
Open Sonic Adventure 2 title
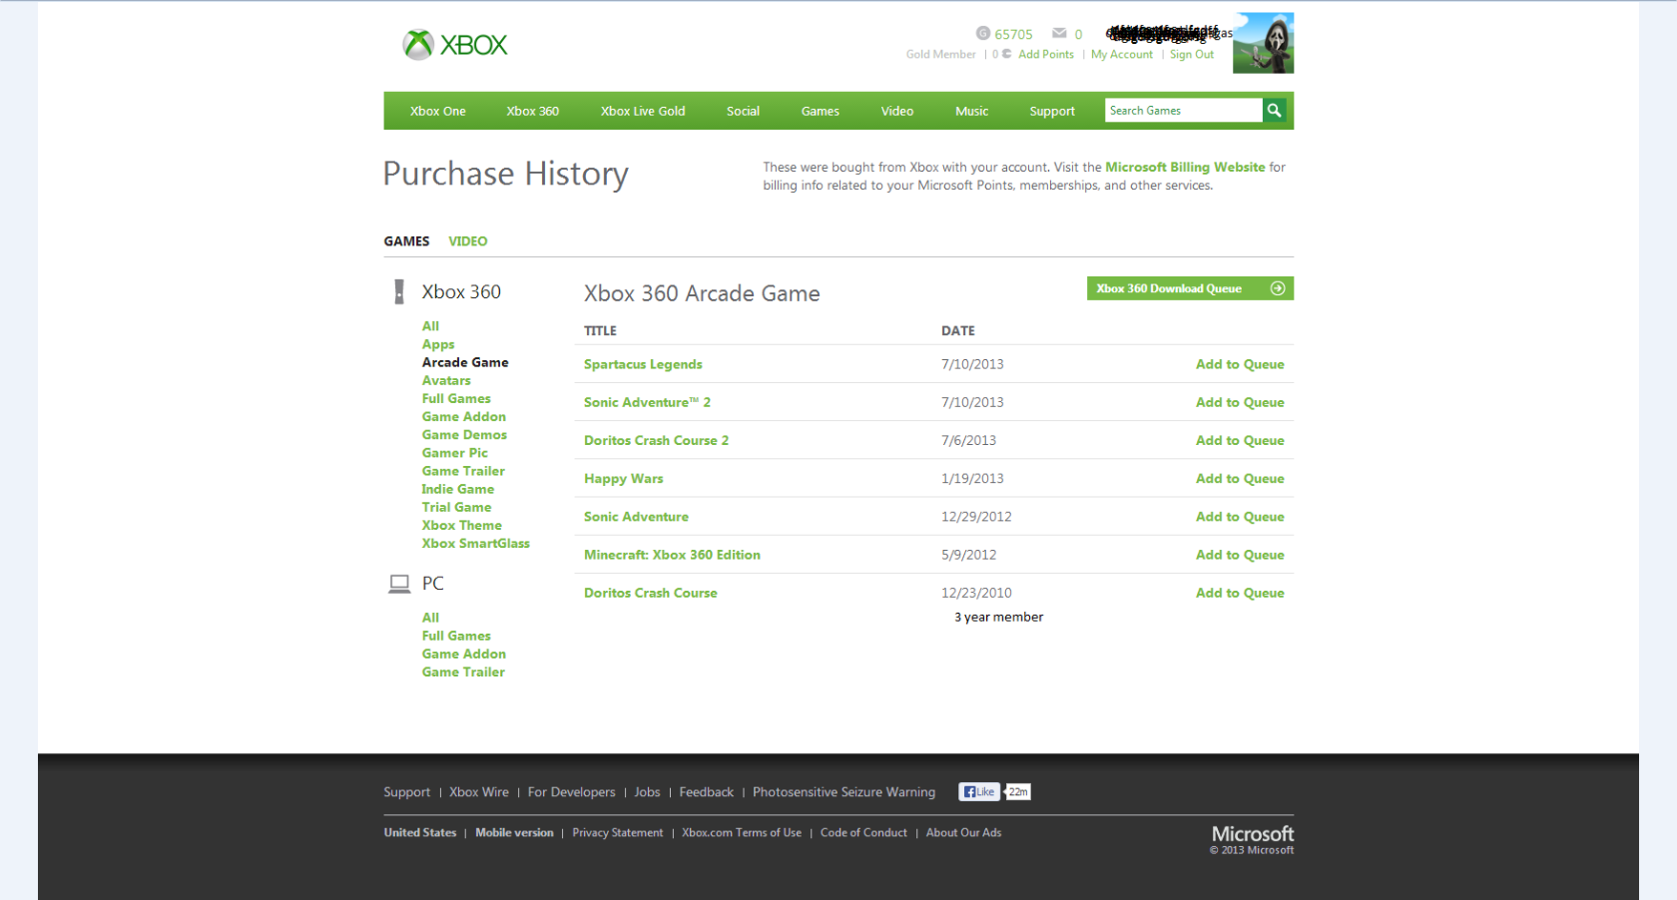[647, 402]
